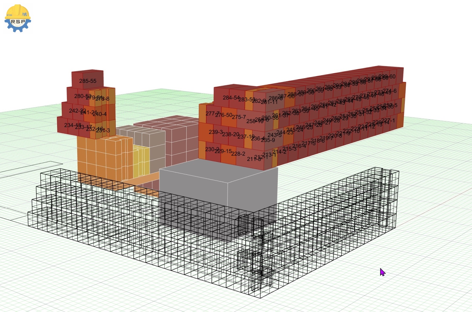Select the block labeled 238-20
This screenshot has height=312, width=472.
[x=231, y=134]
